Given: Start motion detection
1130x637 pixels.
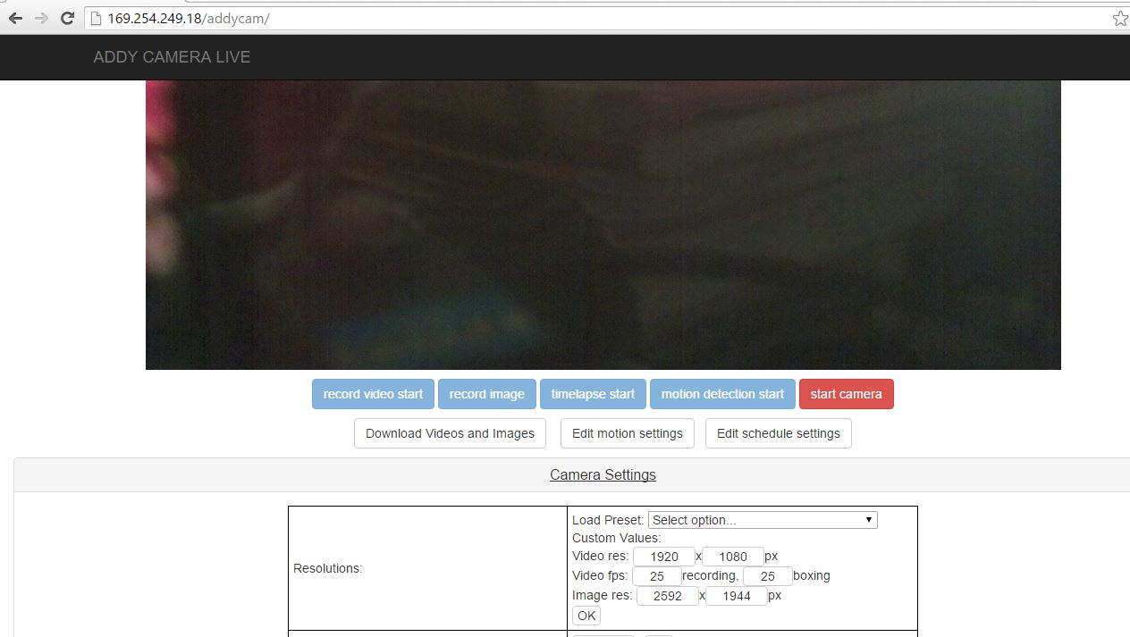Looking at the screenshot, I should (x=722, y=394).
